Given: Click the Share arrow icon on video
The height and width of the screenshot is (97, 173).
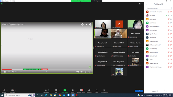Looking at the screenshot, I should [86, 25].
